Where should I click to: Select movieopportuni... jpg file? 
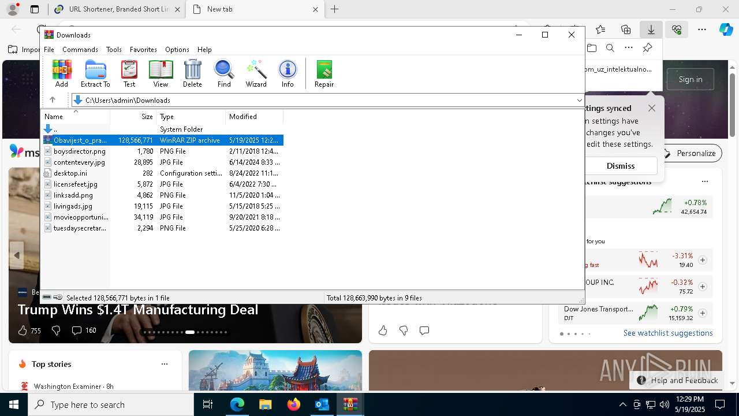coord(162,217)
